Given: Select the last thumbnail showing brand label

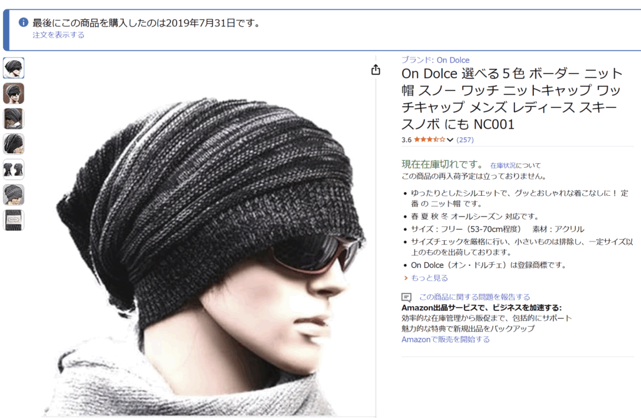Looking at the screenshot, I should pyautogui.click(x=14, y=220).
